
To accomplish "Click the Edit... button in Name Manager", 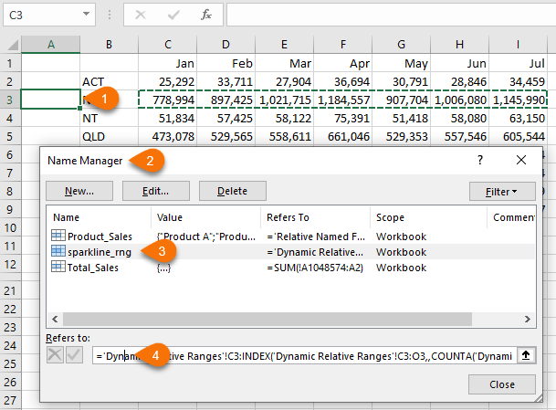I will click(156, 191).
